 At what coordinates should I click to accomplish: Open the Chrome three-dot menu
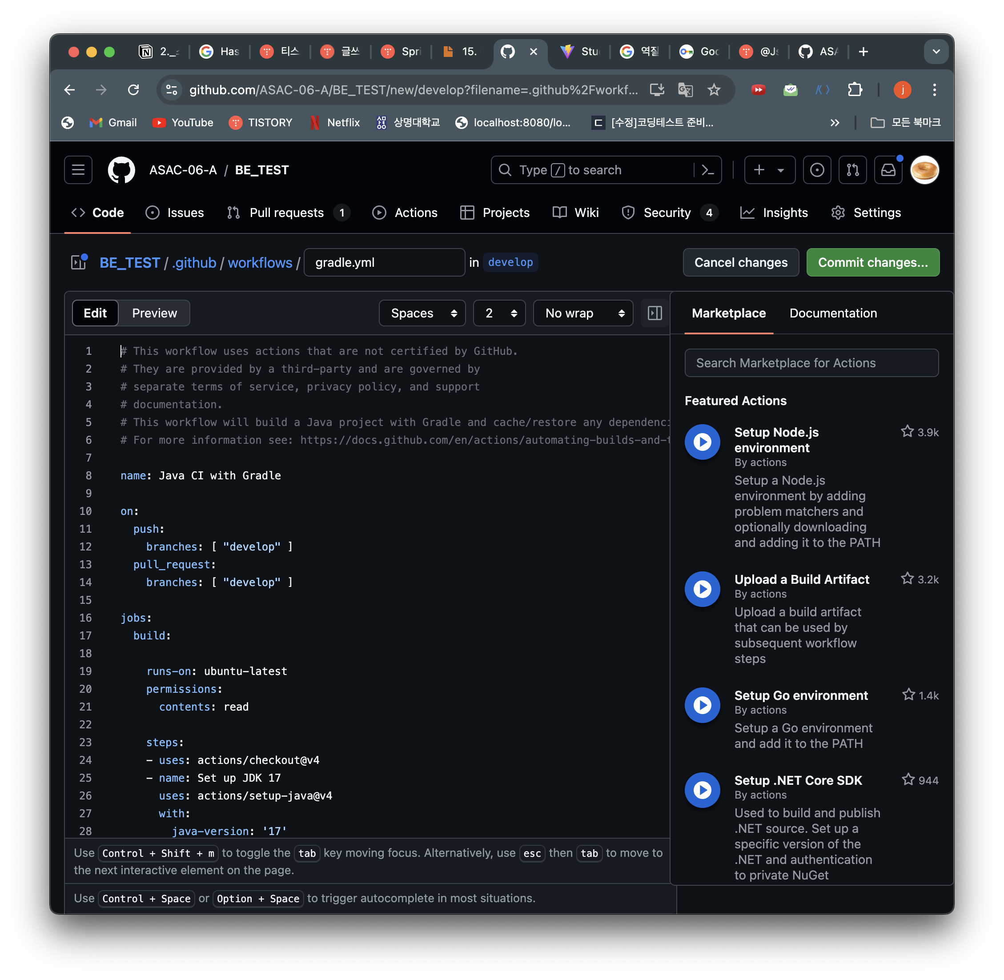tap(935, 90)
